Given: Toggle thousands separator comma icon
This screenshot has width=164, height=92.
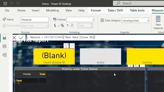Looking at the screenshot, I should (67, 26).
